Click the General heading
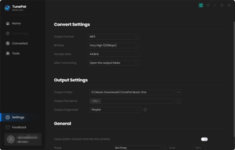The height and width of the screenshot is (150, 235). tap(62, 124)
